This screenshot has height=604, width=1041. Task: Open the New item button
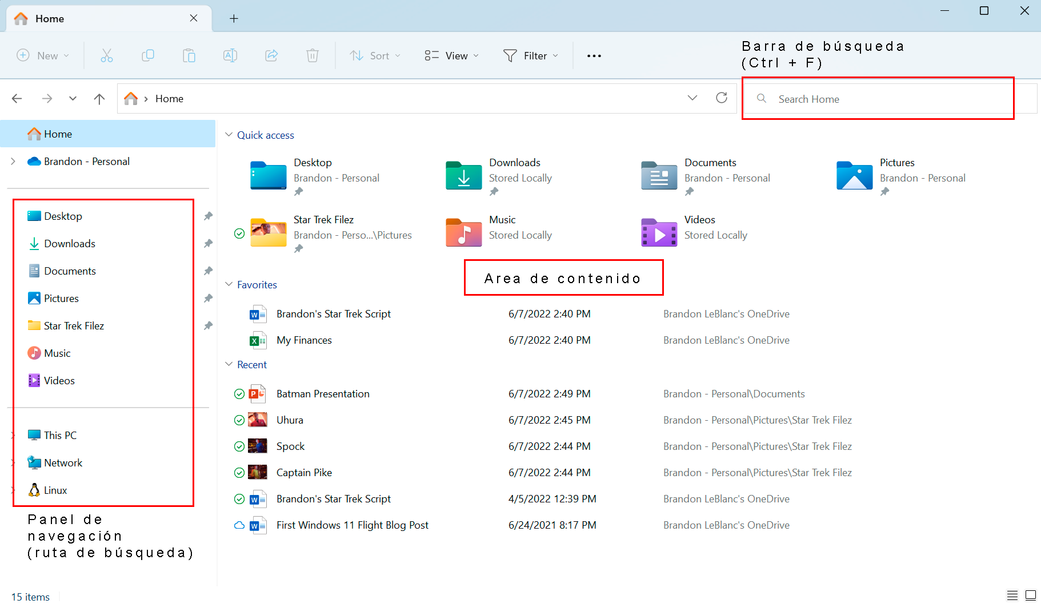(x=43, y=55)
